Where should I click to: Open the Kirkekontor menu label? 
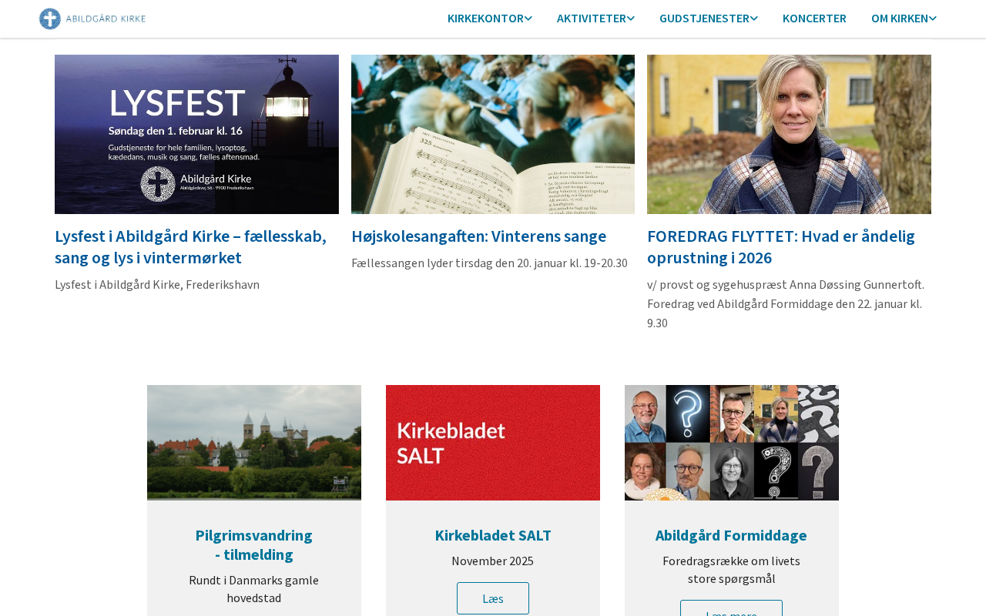click(485, 18)
